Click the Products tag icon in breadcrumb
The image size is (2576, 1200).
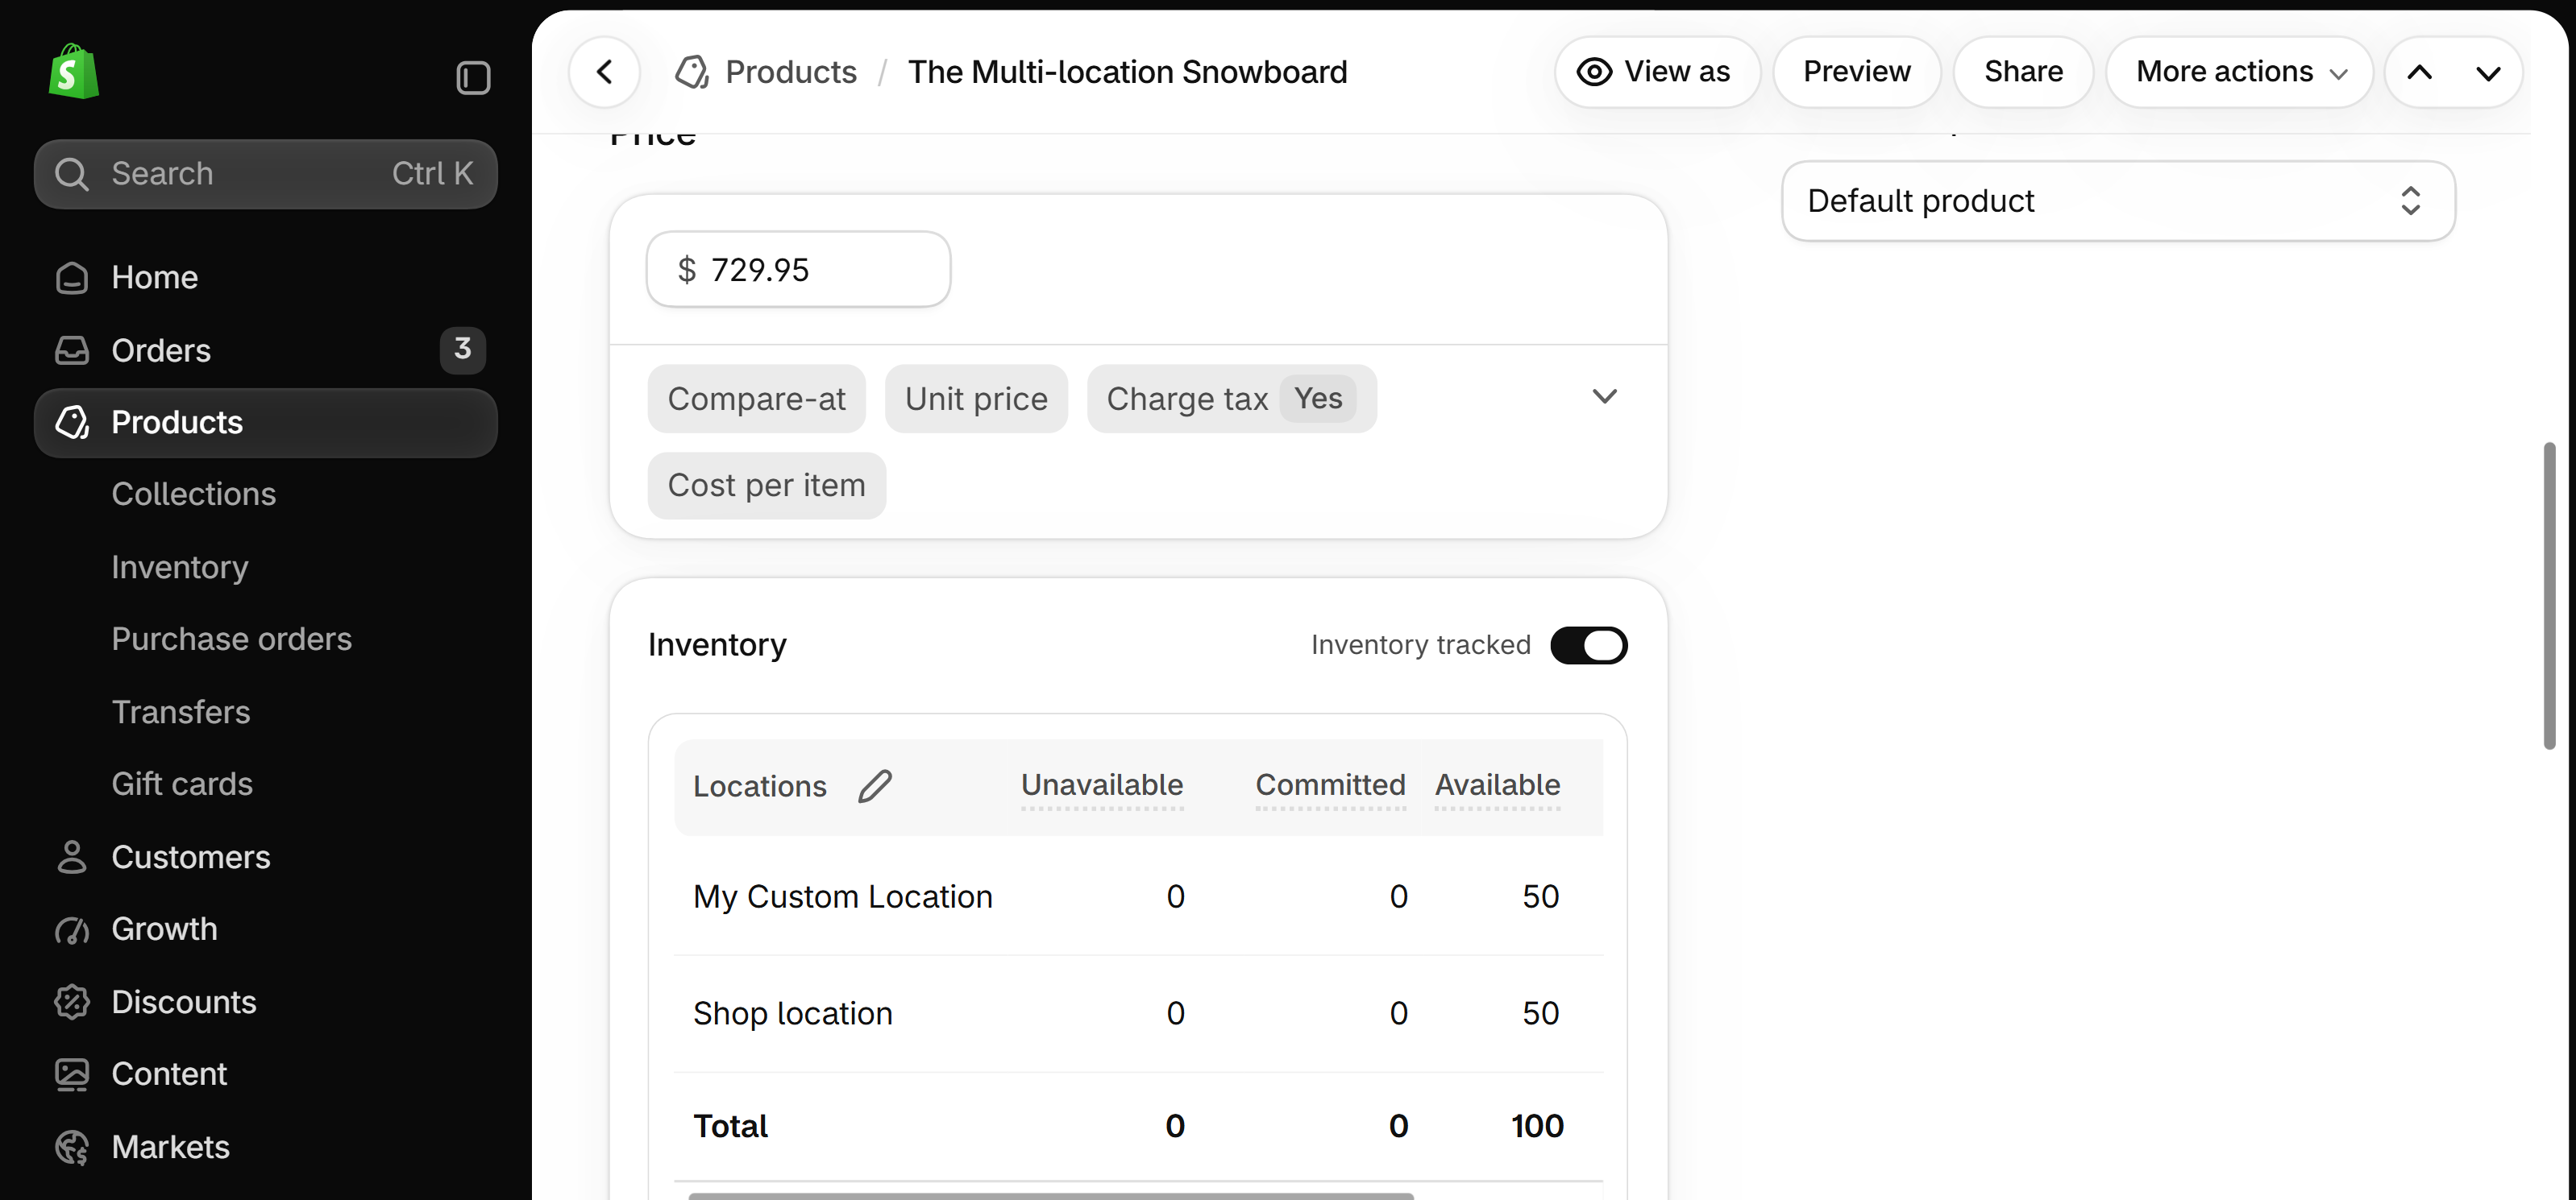(692, 72)
